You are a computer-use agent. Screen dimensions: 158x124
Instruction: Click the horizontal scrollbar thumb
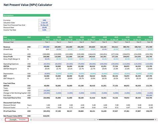[126, 120]
